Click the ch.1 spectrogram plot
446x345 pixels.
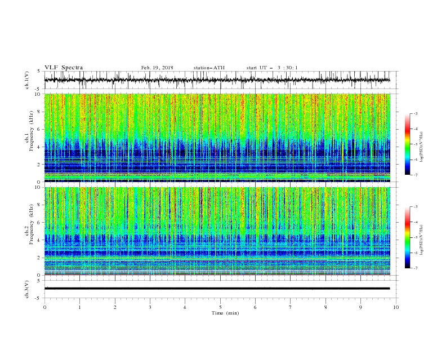217,138
